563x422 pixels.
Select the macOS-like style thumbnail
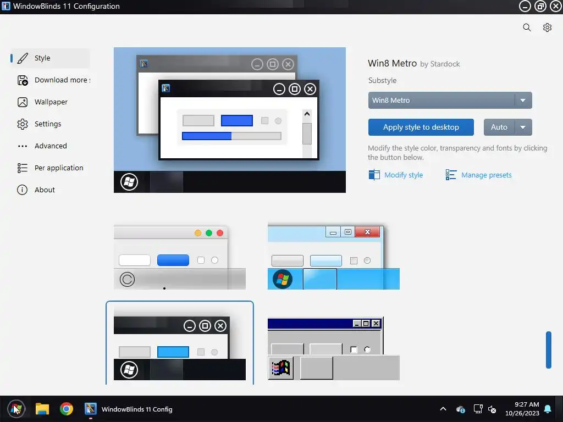pyautogui.click(x=180, y=256)
